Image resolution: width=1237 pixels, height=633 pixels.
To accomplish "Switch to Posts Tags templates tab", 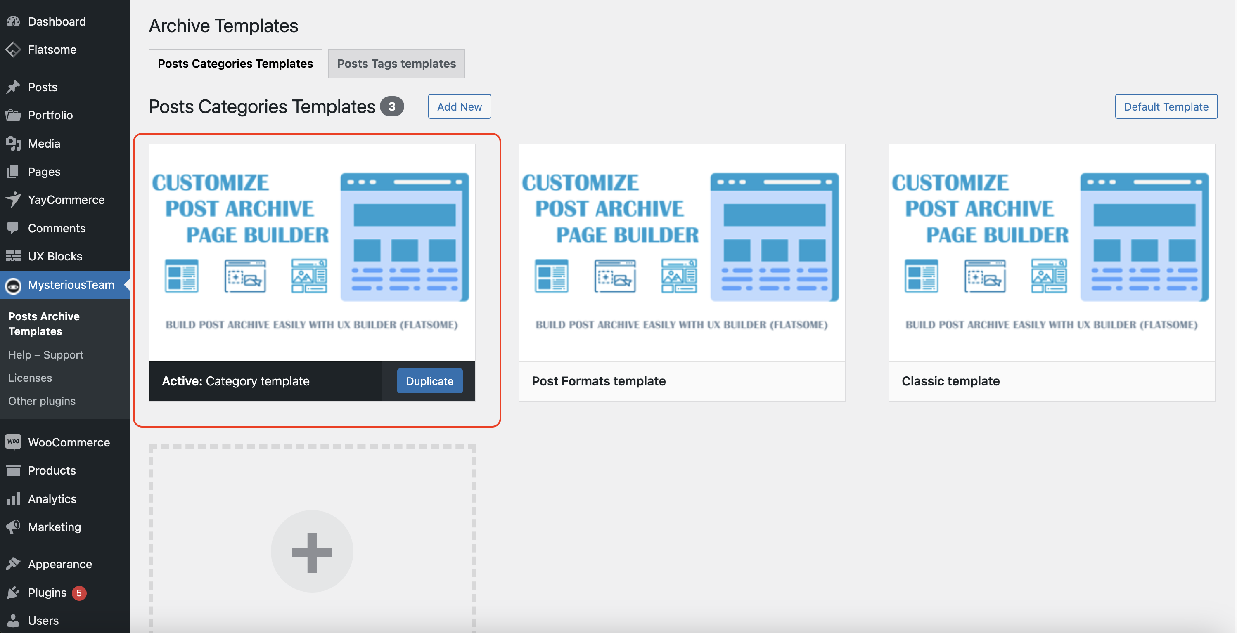I will coord(396,64).
